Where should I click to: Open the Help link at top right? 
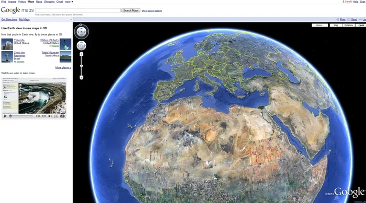[355, 2]
